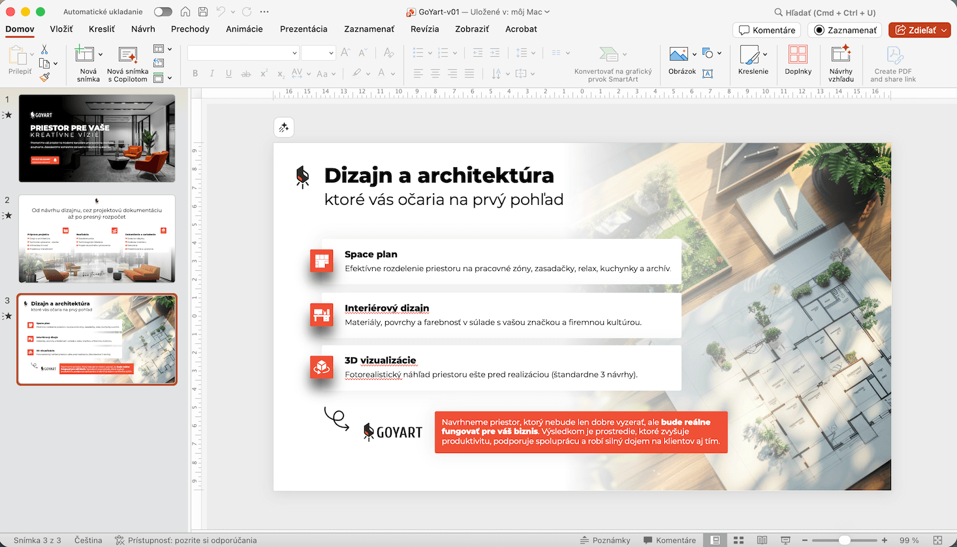Click the Zaznamenať button at top right
The image size is (957, 547).
pos(845,30)
